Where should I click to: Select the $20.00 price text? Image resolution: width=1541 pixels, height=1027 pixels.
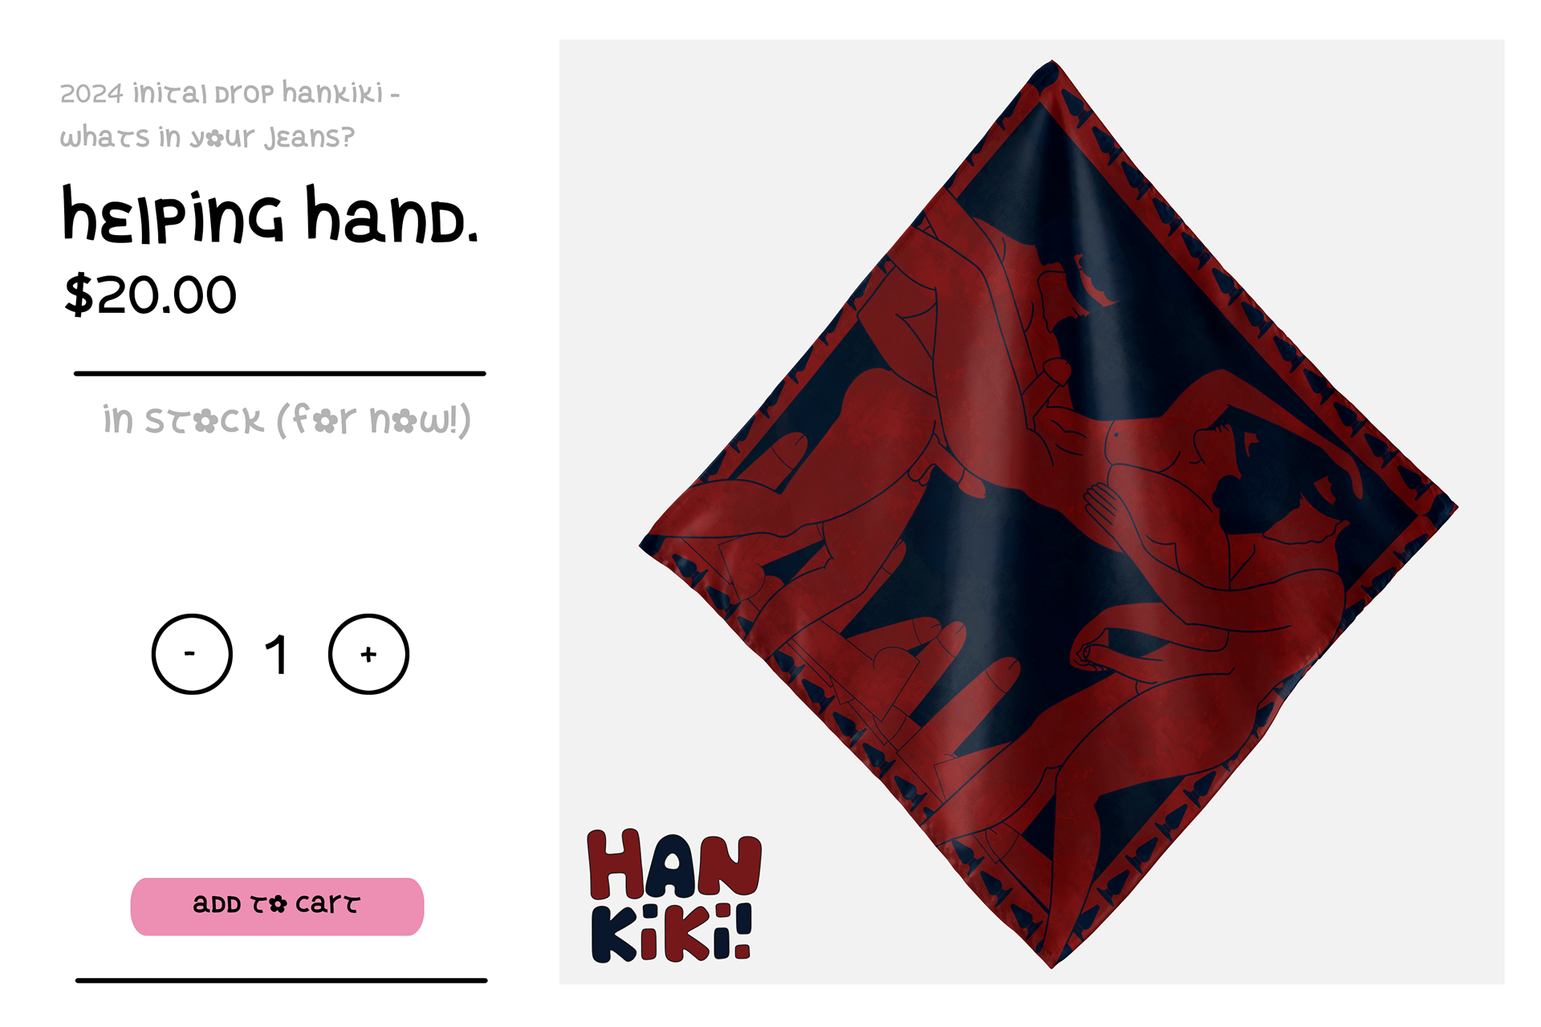(151, 294)
